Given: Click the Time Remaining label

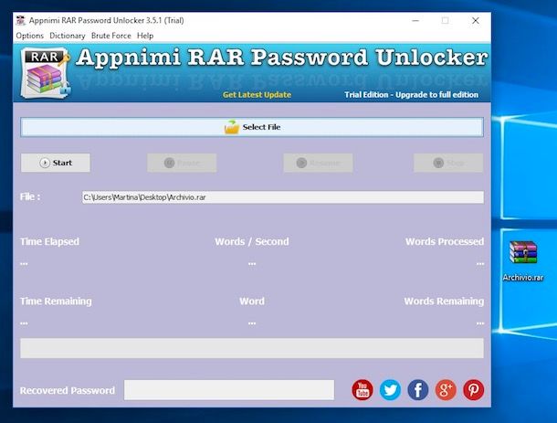Looking at the screenshot, I should click(x=56, y=301).
